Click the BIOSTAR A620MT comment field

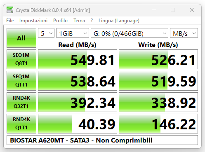(x=102, y=140)
